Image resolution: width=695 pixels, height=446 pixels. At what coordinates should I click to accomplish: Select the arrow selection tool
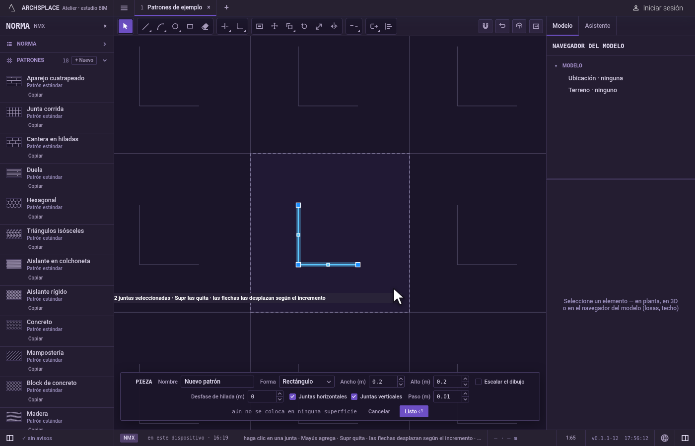tap(126, 26)
